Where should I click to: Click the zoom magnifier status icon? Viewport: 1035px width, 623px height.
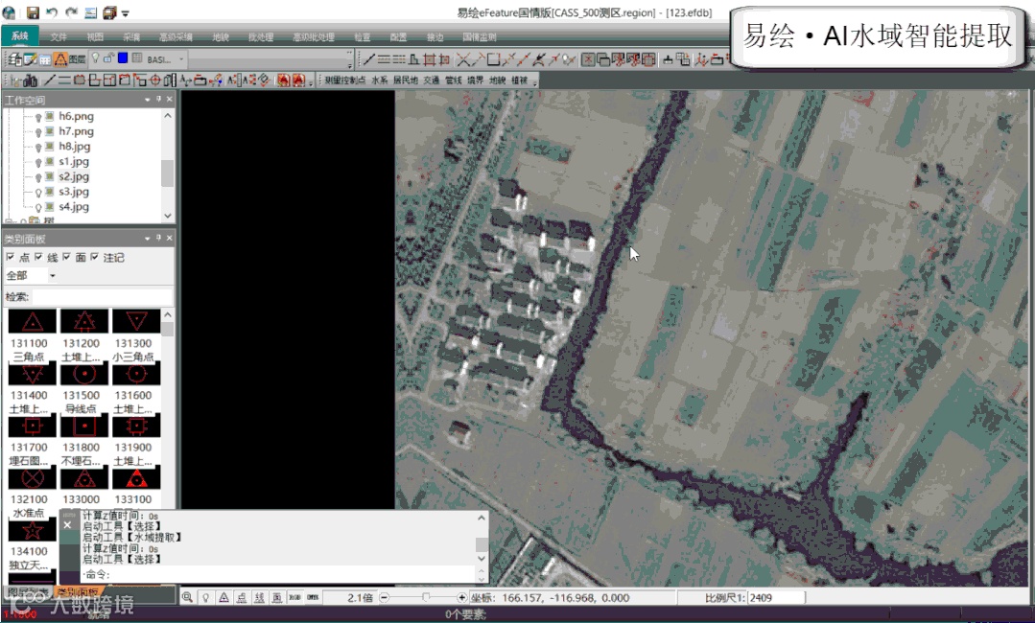tap(187, 597)
